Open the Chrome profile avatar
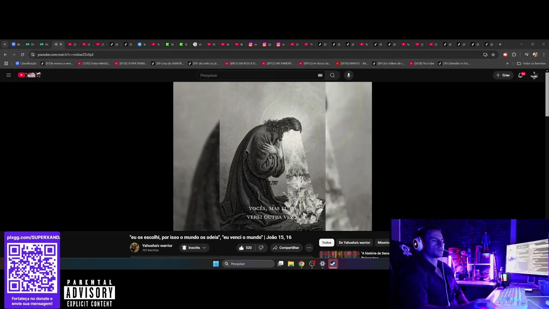 click(x=535, y=55)
